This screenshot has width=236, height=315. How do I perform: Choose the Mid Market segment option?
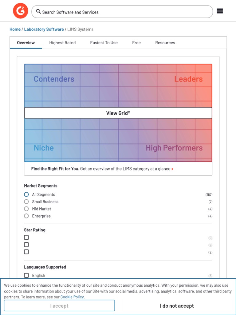pos(26,209)
